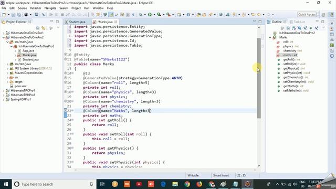The height and width of the screenshot is (189, 336).
Task: Open the Source menu
Action: [x=22, y=8]
